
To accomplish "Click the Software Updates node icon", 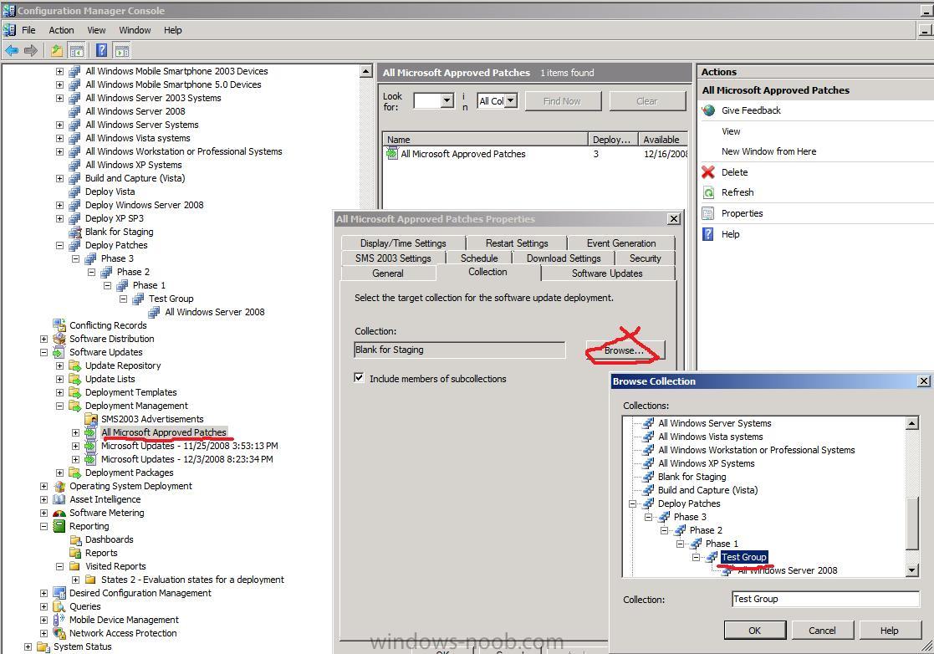I will coord(59,352).
